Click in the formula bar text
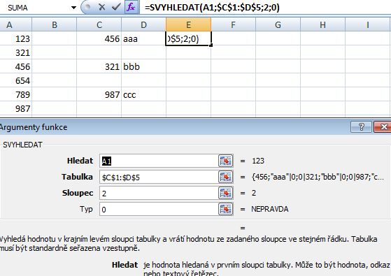Viewport: 391px width, 276px height. point(212,8)
